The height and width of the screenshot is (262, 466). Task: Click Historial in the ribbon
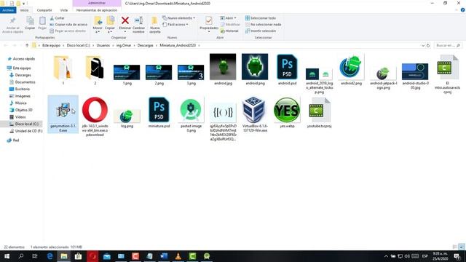[229, 31]
